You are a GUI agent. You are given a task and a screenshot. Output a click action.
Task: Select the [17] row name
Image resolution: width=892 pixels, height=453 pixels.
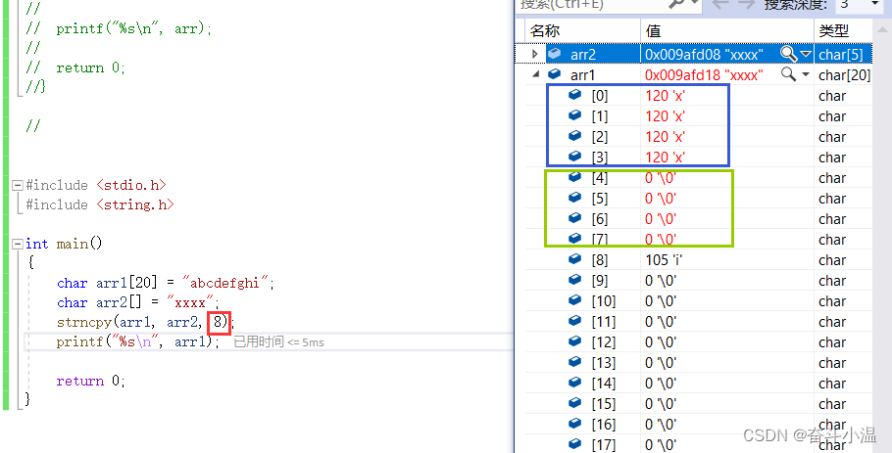pos(603,444)
